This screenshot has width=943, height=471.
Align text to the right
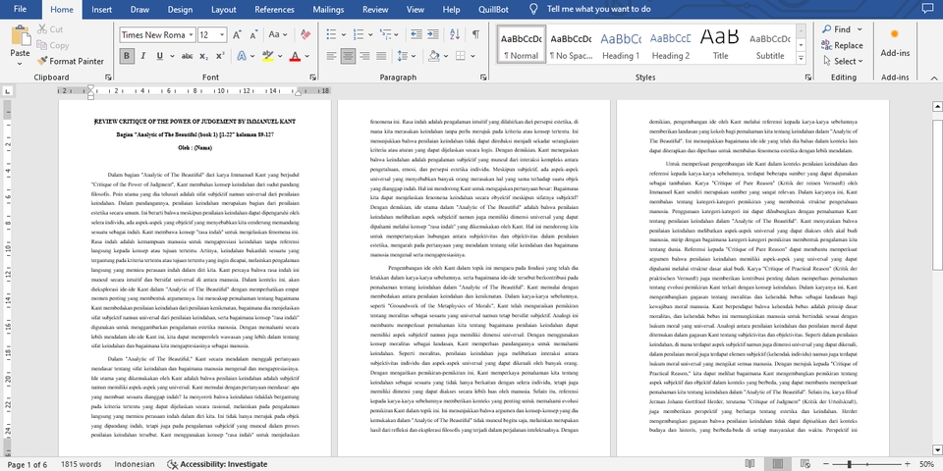[x=364, y=56]
